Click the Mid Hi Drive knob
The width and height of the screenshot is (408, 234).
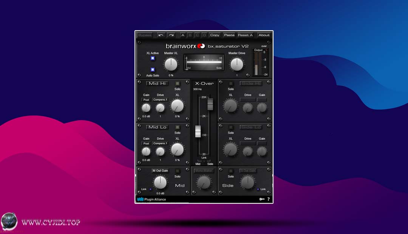[x=160, y=108]
